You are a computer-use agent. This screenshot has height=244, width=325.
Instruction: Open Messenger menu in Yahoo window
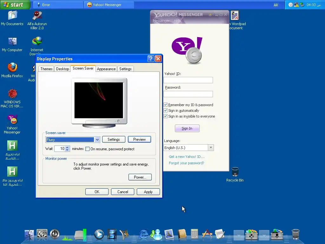[x=161, y=21]
